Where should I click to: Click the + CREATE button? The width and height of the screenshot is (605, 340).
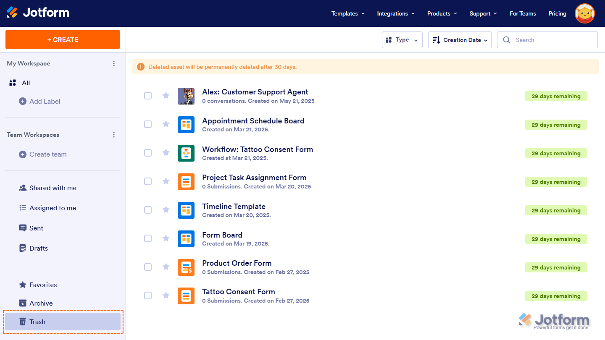click(x=63, y=39)
